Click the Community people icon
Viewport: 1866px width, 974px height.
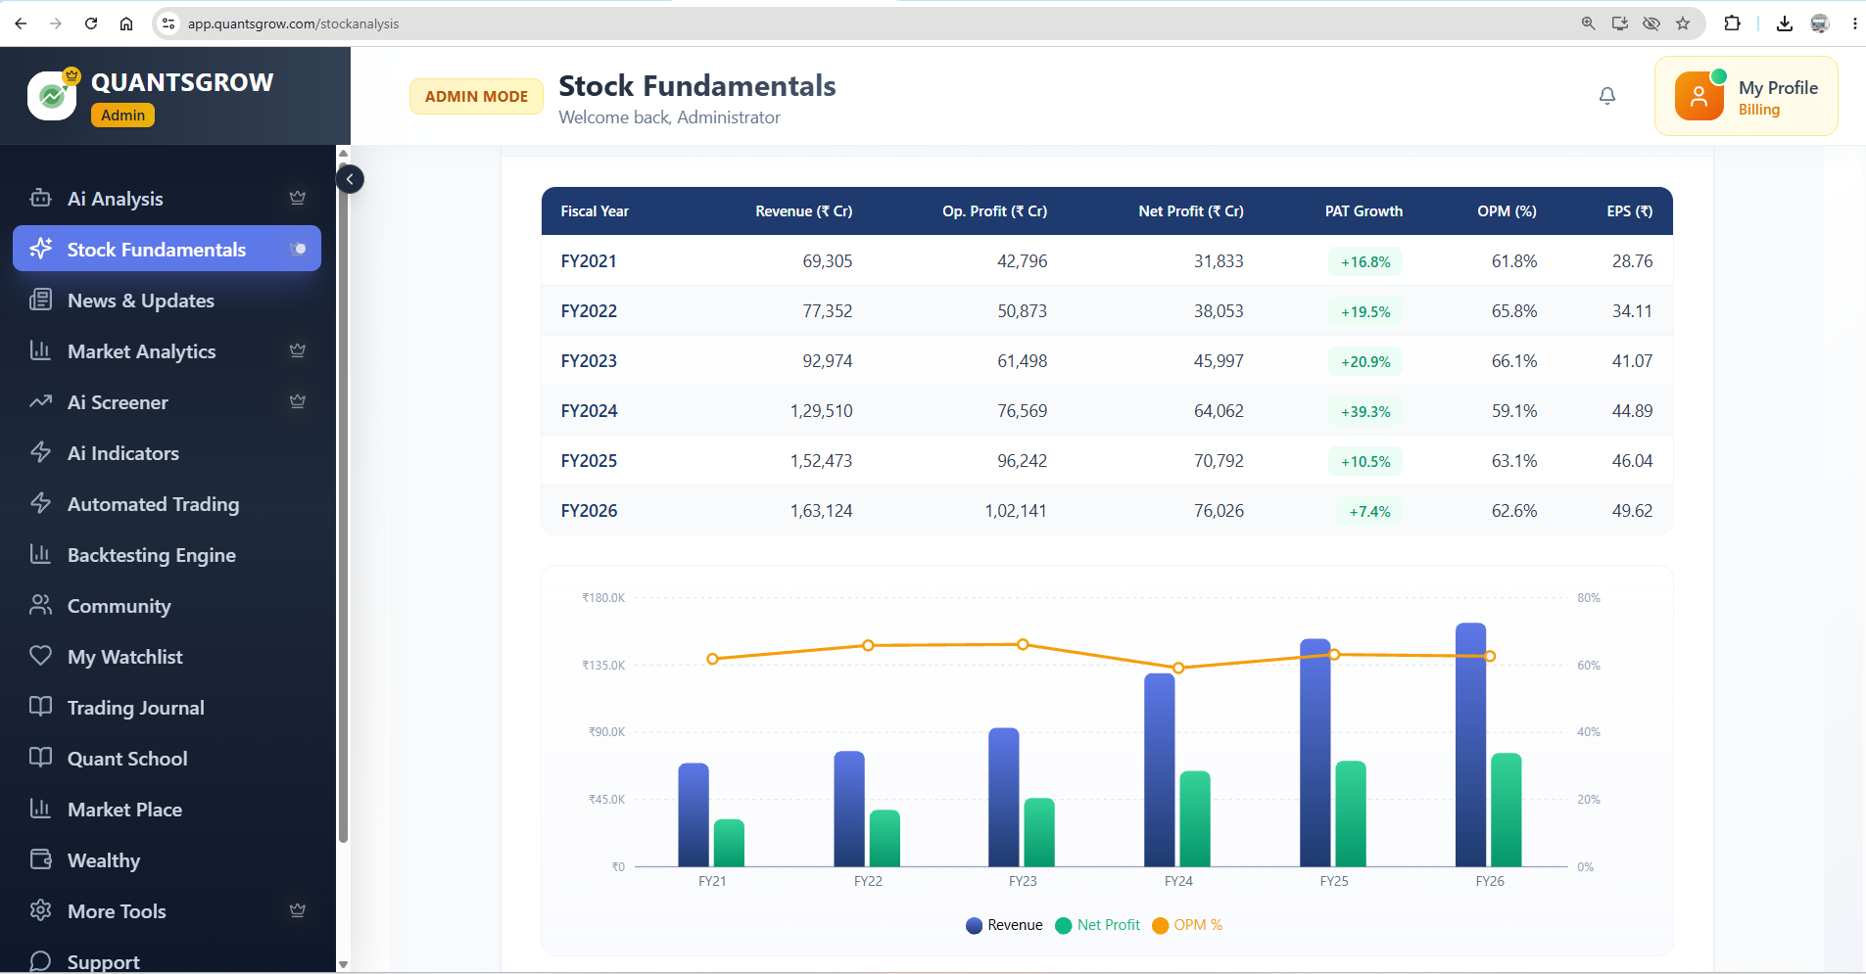40,605
